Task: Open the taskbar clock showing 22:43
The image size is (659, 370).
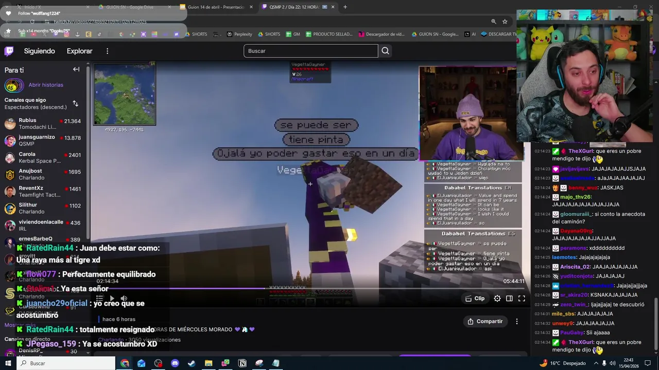Action: coord(628,363)
